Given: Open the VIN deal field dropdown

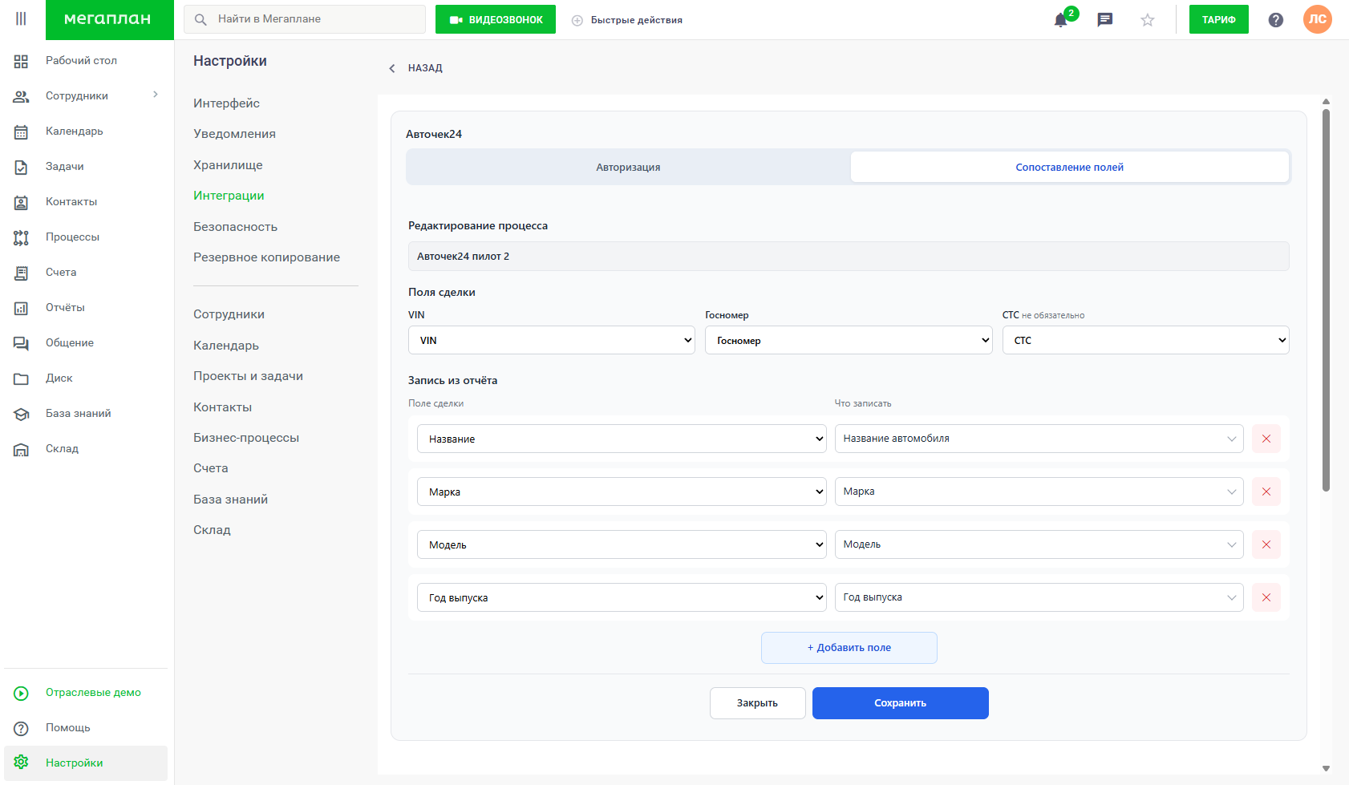Looking at the screenshot, I should pyautogui.click(x=551, y=340).
